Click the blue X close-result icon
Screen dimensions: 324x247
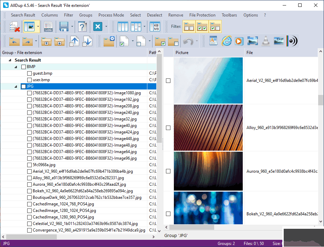[x=98, y=26]
